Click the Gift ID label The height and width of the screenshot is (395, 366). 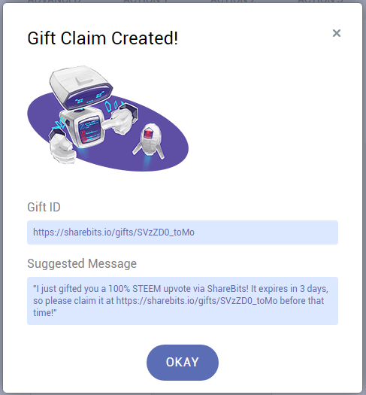(44, 207)
